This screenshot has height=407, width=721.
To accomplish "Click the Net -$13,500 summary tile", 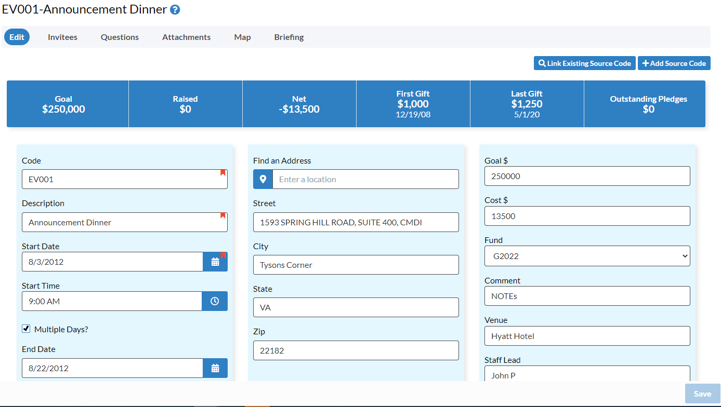I will 299,104.
